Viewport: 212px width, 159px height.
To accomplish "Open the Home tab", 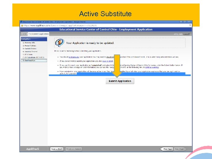I will [x=24, y=34].
